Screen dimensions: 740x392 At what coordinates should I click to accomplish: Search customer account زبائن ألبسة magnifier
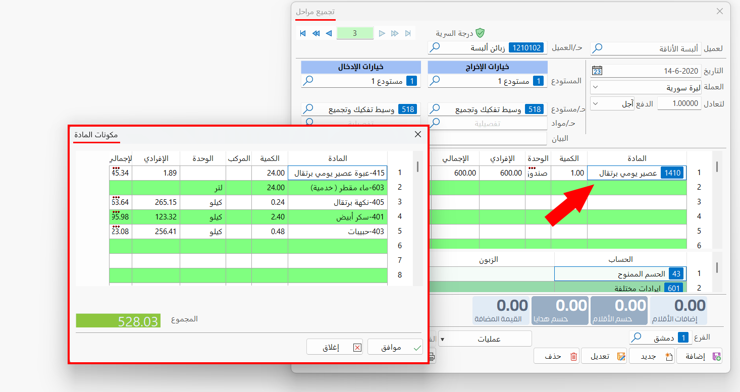[x=435, y=48]
